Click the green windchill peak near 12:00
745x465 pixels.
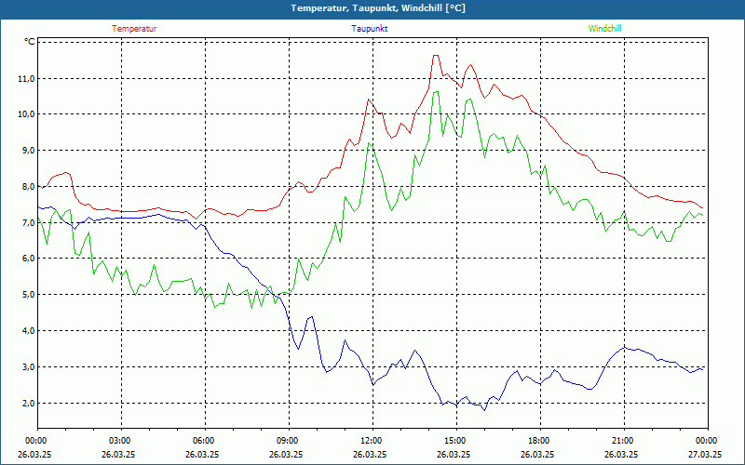[369, 143]
